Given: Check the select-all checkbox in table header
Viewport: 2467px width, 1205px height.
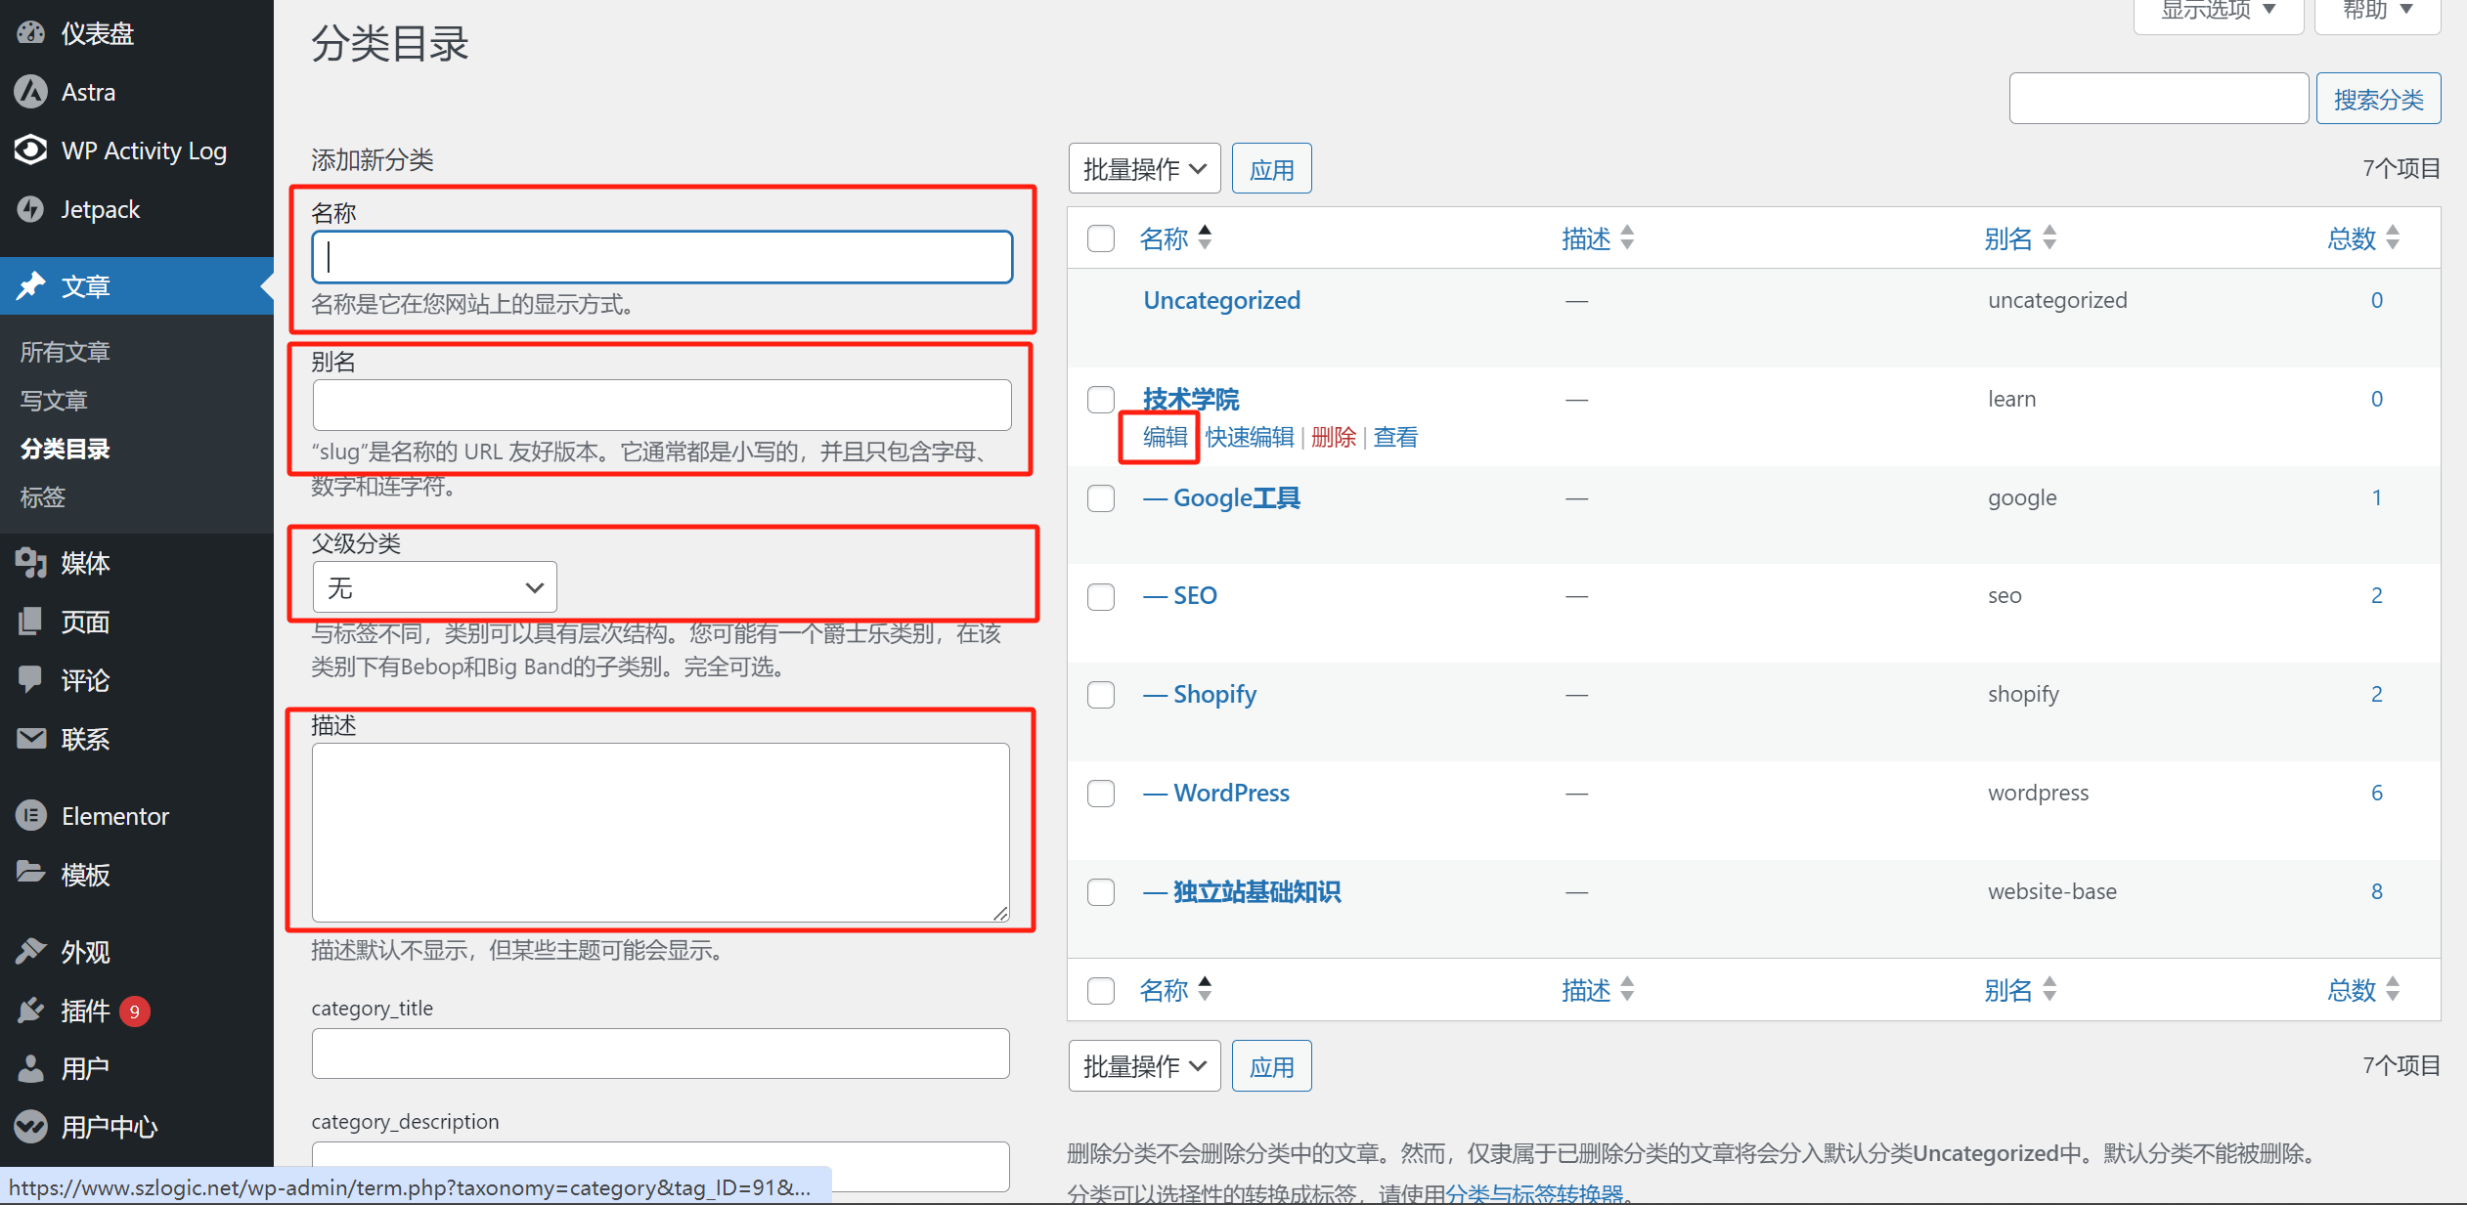Looking at the screenshot, I should pos(1100,237).
